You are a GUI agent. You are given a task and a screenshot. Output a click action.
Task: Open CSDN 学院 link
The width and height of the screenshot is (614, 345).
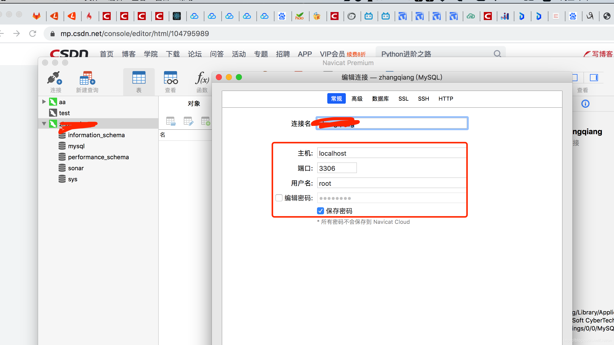pos(151,54)
